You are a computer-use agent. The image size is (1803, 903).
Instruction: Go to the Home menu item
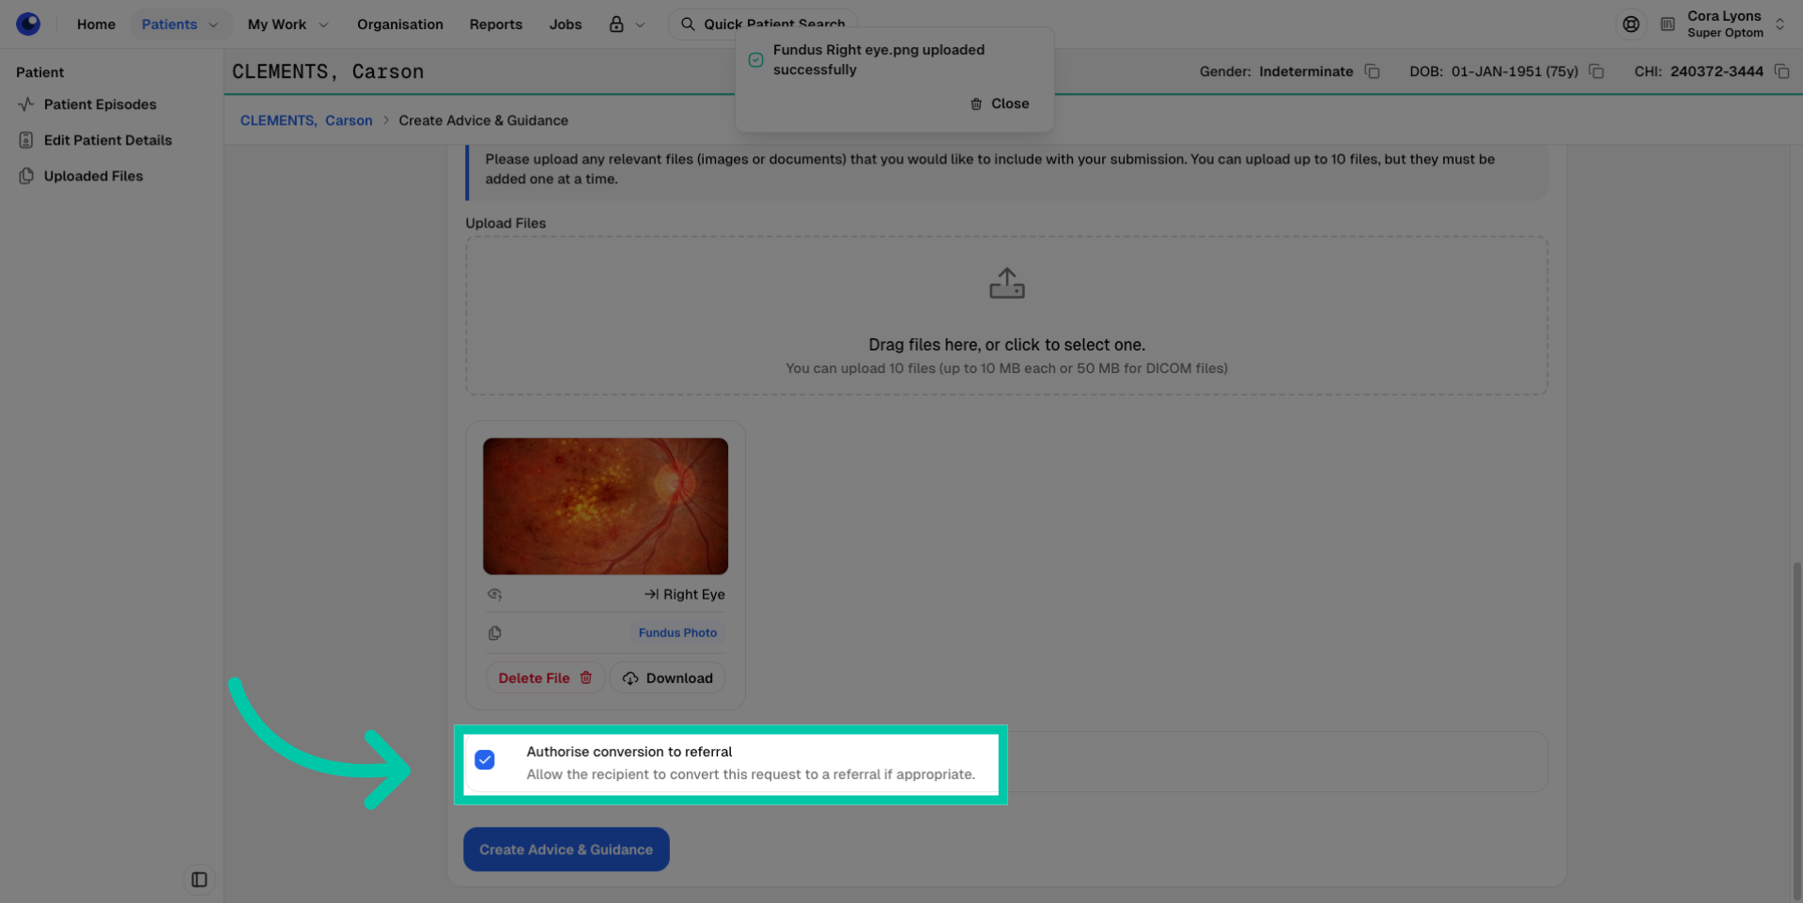pyautogui.click(x=96, y=24)
